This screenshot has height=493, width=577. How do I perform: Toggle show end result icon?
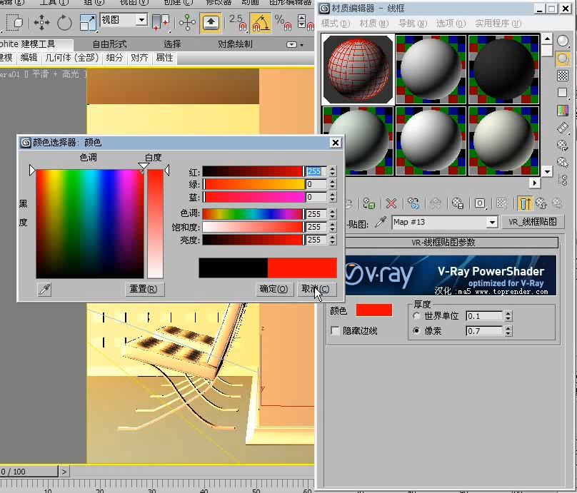(x=525, y=203)
